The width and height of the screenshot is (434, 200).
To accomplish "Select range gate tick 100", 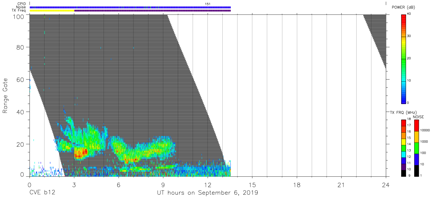I will click(18, 16).
